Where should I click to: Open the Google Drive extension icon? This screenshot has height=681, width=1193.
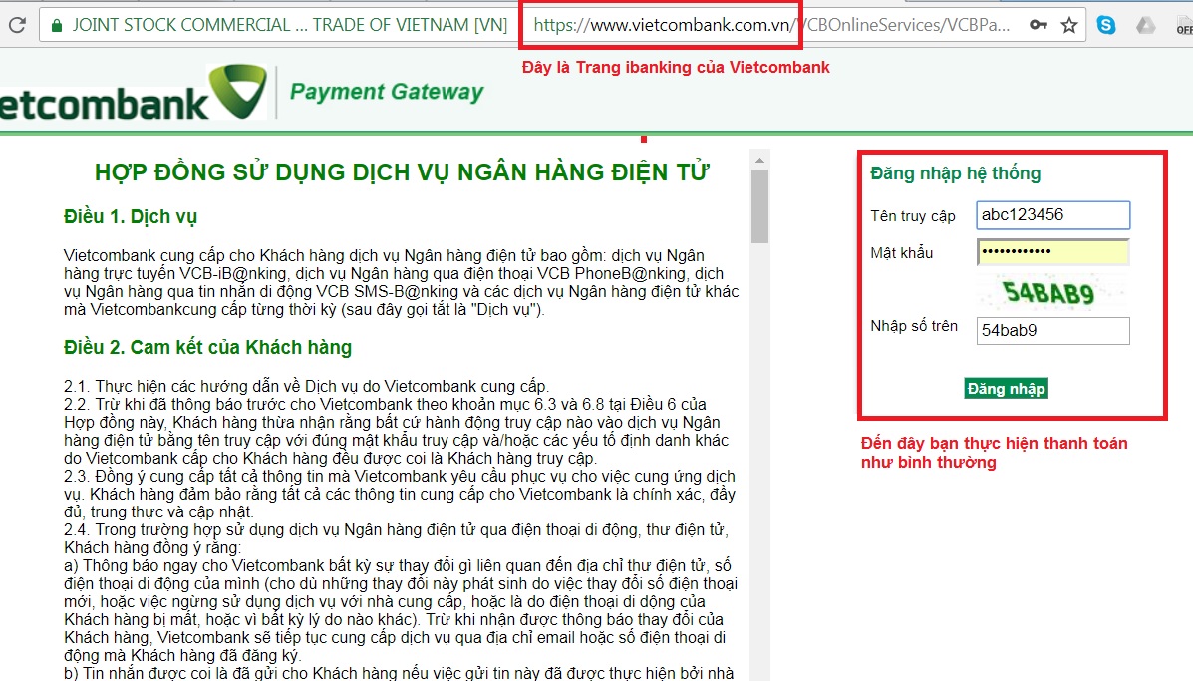[1146, 25]
